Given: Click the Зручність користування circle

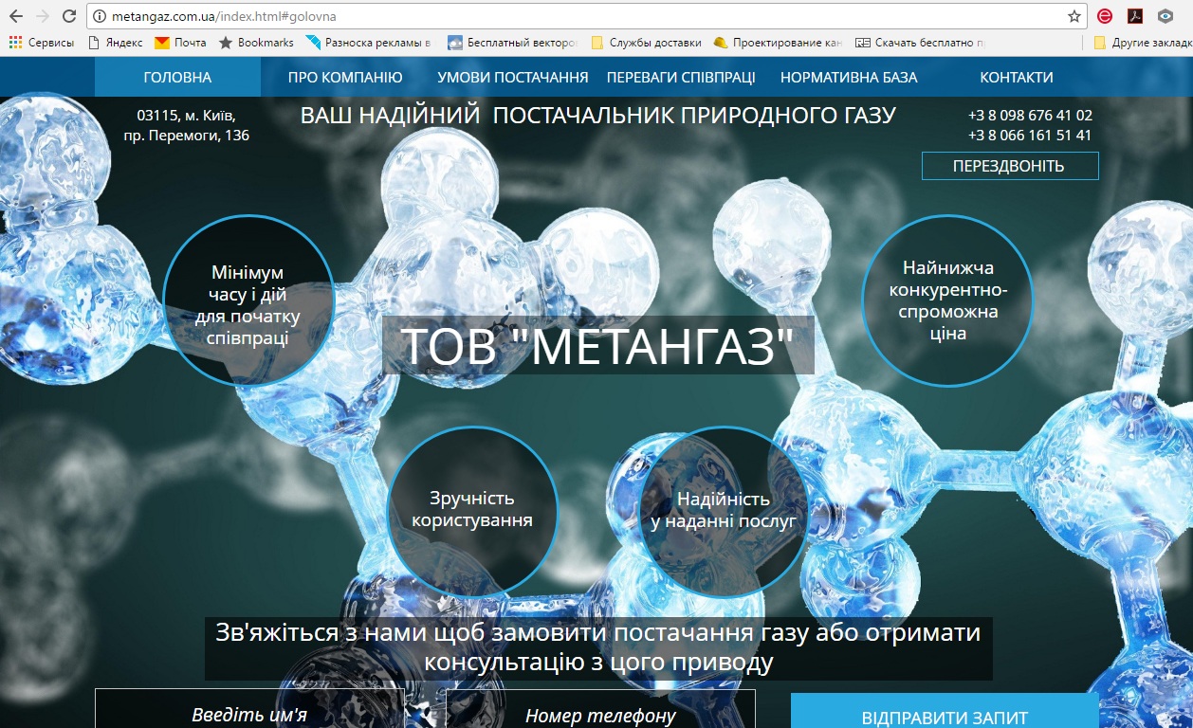Looking at the screenshot, I should point(473,511).
